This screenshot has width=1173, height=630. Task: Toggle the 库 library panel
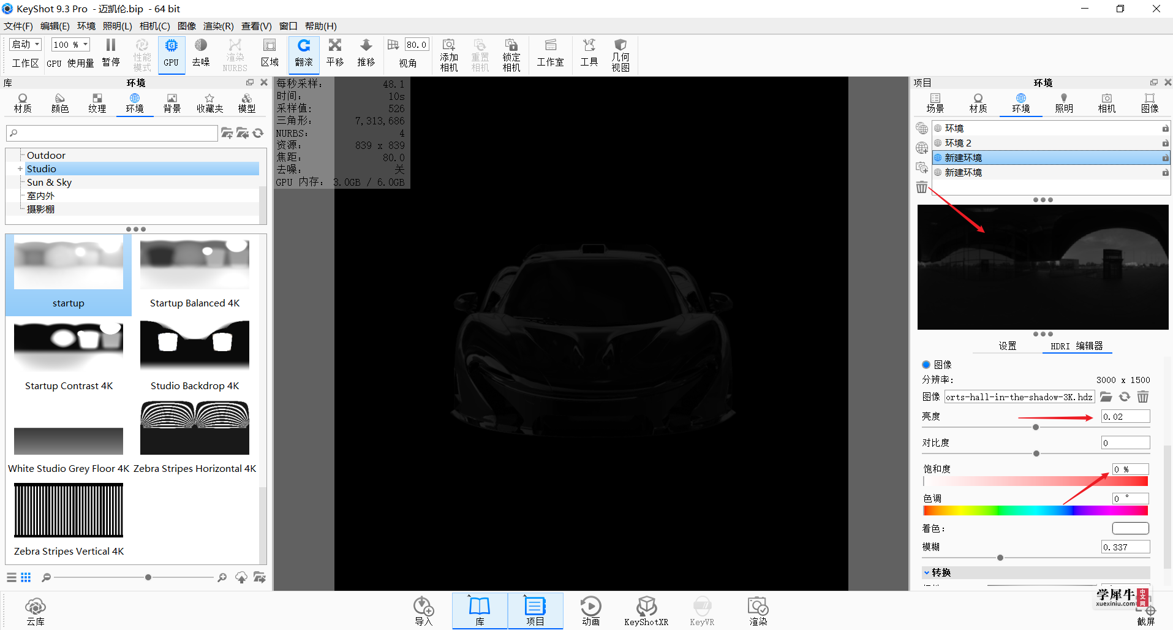pyautogui.click(x=480, y=612)
